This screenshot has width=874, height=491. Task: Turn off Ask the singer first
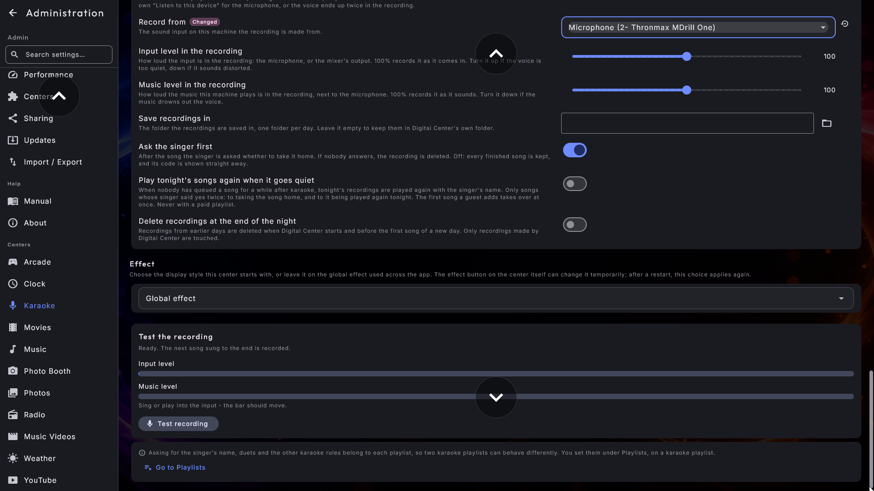(574, 150)
